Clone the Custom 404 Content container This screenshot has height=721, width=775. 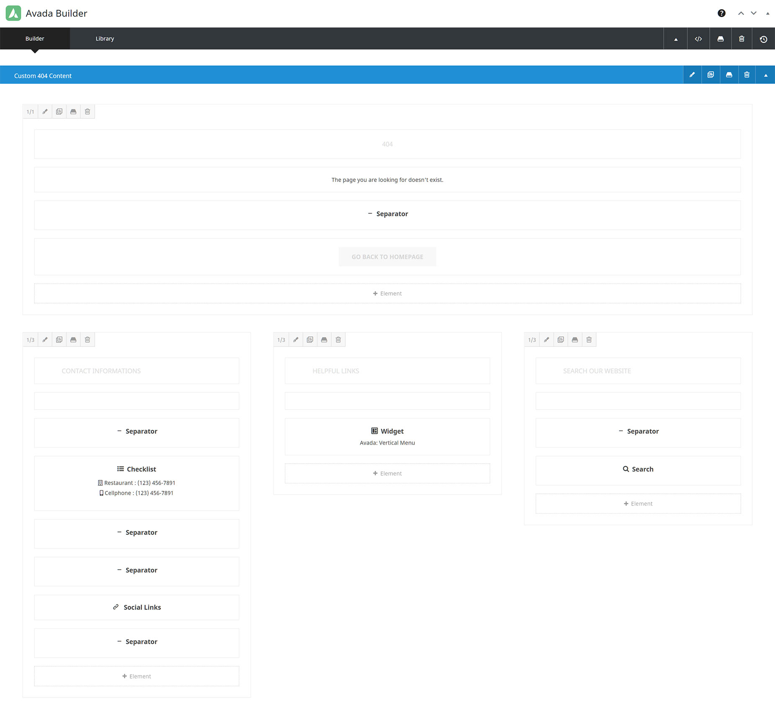click(x=710, y=75)
